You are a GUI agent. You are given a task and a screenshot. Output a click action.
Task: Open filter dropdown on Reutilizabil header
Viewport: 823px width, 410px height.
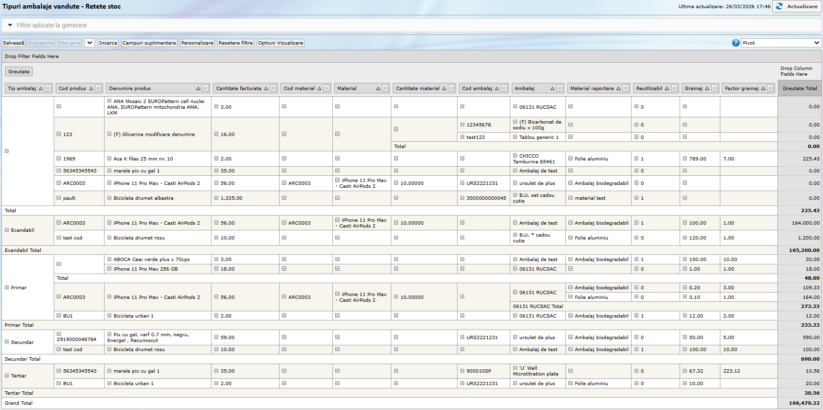click(x=674, y=89)
